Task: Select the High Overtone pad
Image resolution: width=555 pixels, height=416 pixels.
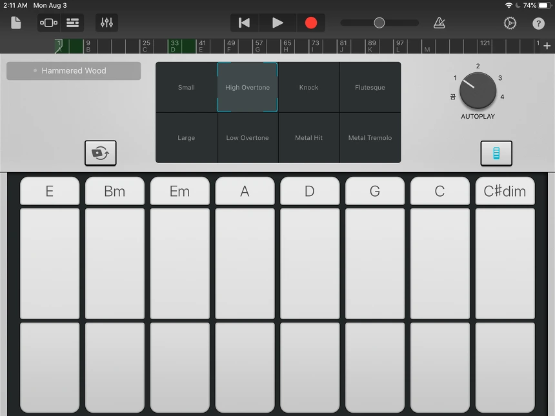Action: [247, 87]
